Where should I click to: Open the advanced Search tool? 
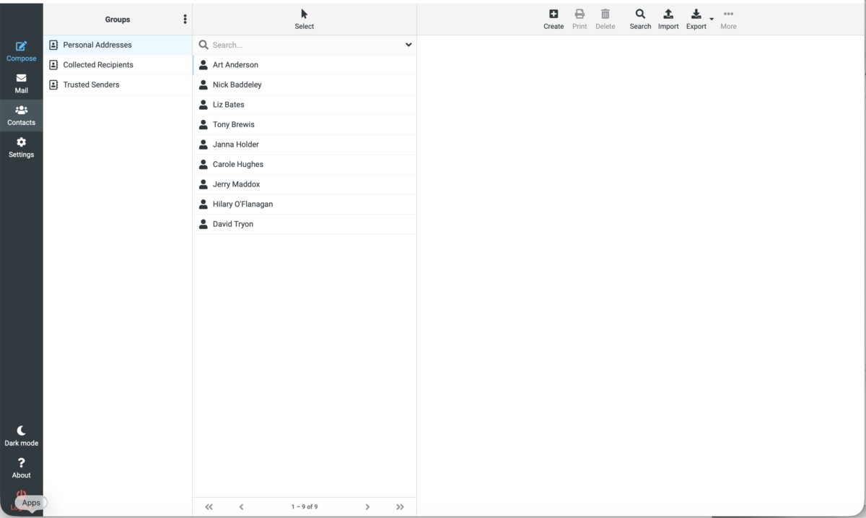point(640,20)
